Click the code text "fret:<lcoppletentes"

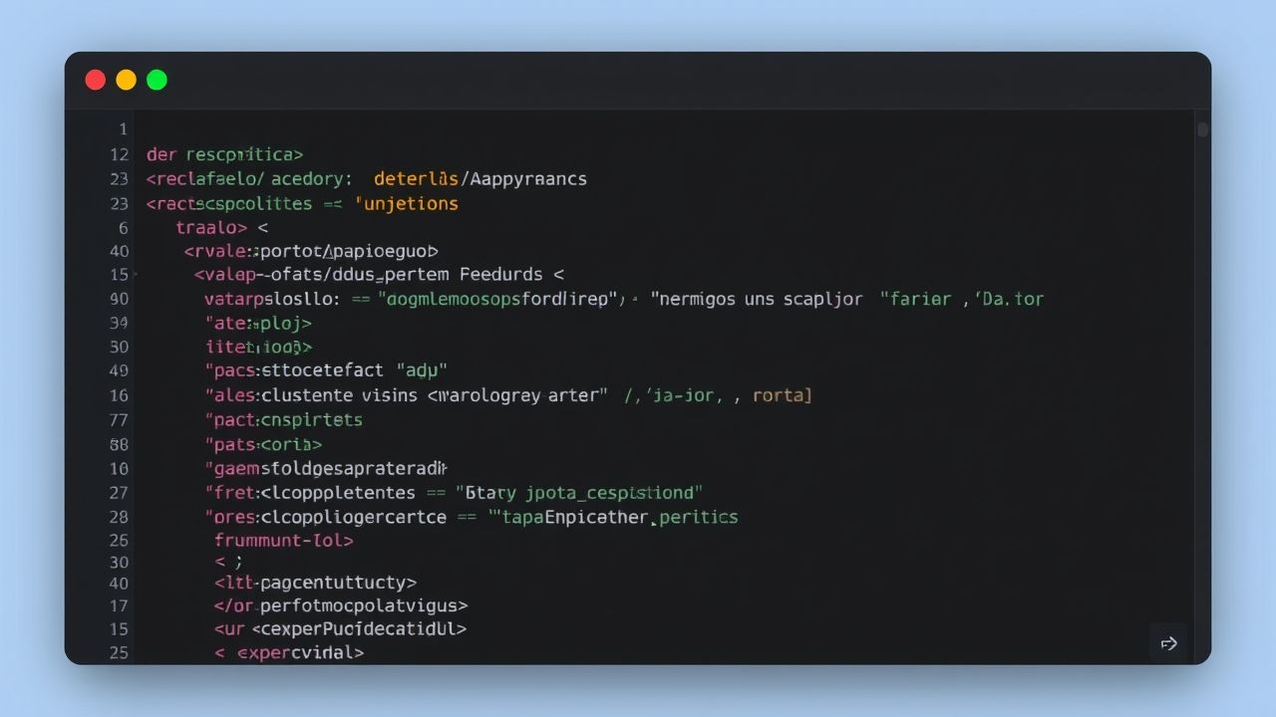310,492
